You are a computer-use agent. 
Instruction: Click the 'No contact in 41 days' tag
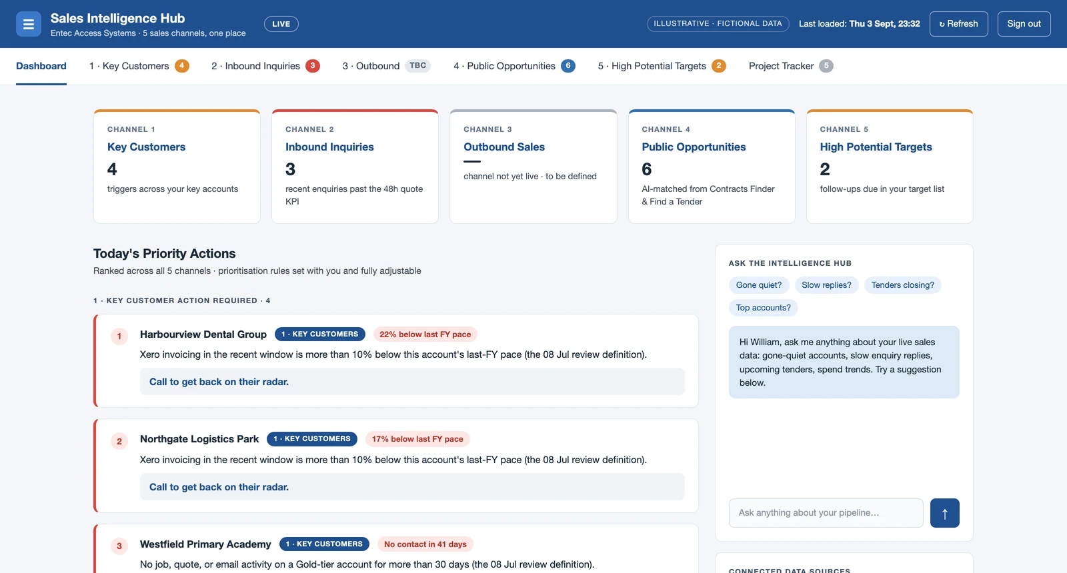(425, 544)
